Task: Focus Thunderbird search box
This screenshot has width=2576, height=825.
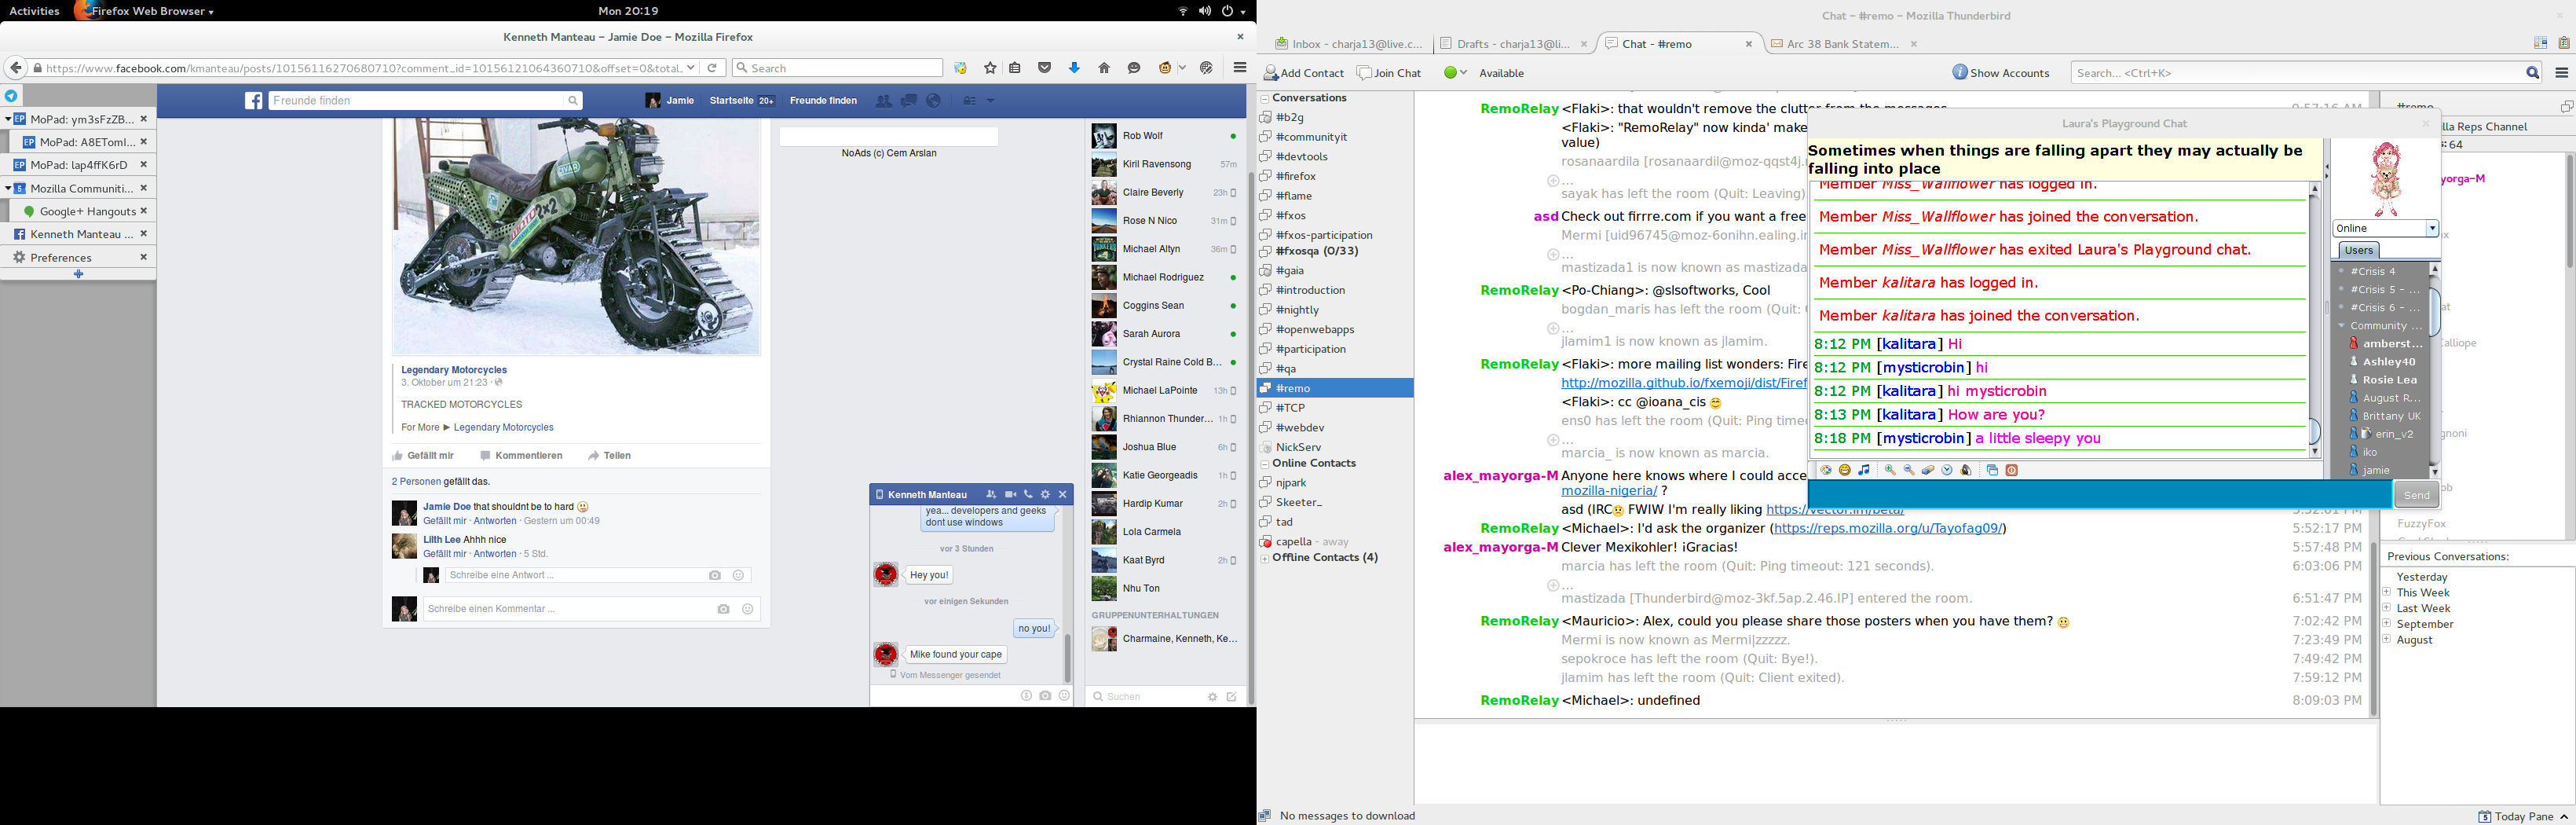Action: [x=2307, y=73]
